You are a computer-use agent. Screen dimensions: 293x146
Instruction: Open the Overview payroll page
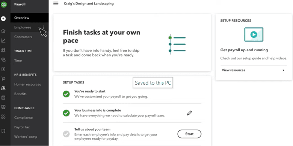point(30,18)
